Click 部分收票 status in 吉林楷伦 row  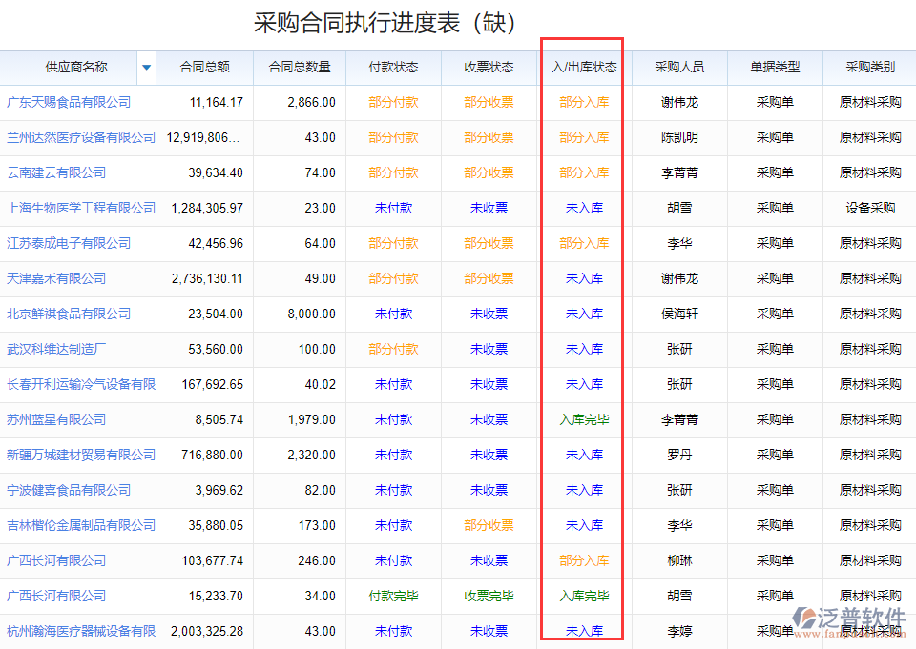pos(489,525)
